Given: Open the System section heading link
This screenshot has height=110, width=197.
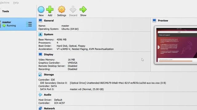Looking at the screenshot, I should (x=49, y=34).
